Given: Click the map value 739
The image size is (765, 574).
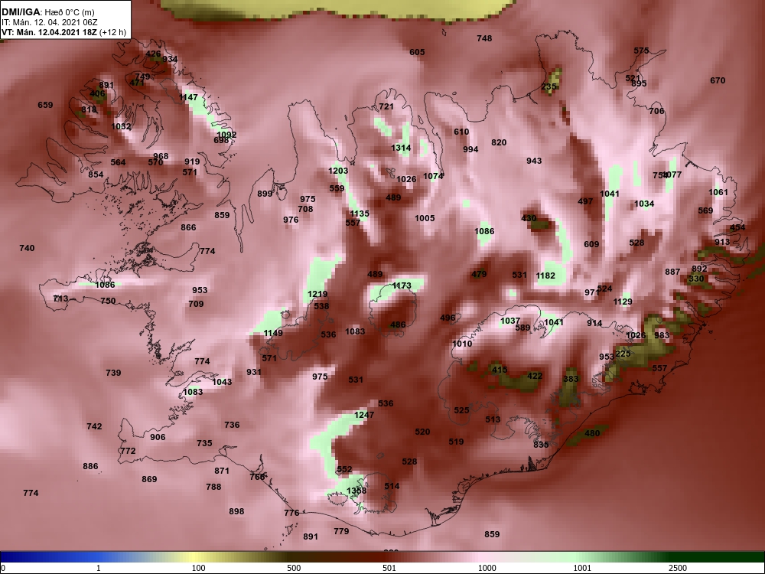Looking at the screenshot, I should (113, 373).
